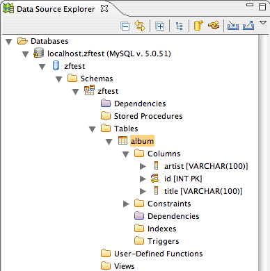Click the Views folder icon

point(106,265)
